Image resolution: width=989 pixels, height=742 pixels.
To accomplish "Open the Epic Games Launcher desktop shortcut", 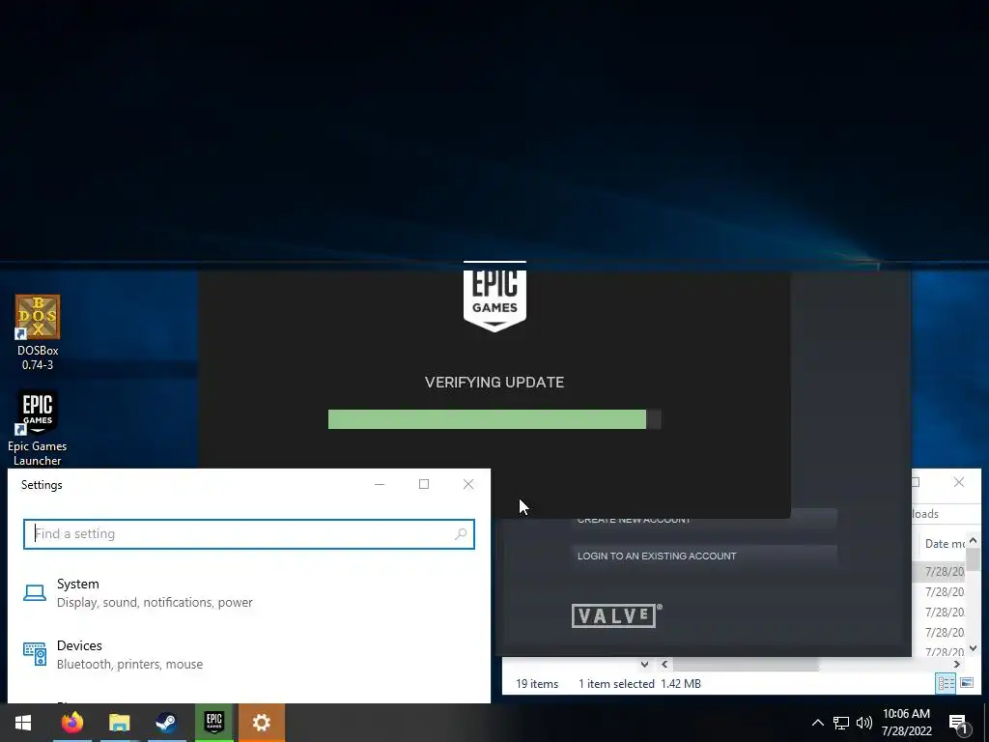I will [x=38, y=428].
